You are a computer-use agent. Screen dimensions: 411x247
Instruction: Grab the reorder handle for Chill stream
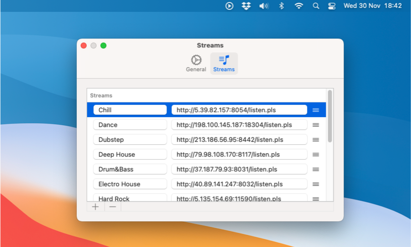point(315,110)
